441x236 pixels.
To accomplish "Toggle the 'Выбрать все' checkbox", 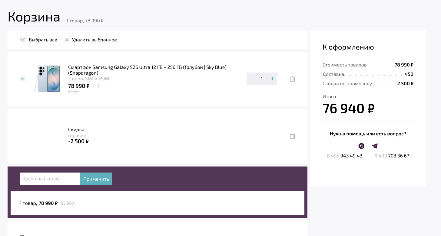I will pos(23,40).
